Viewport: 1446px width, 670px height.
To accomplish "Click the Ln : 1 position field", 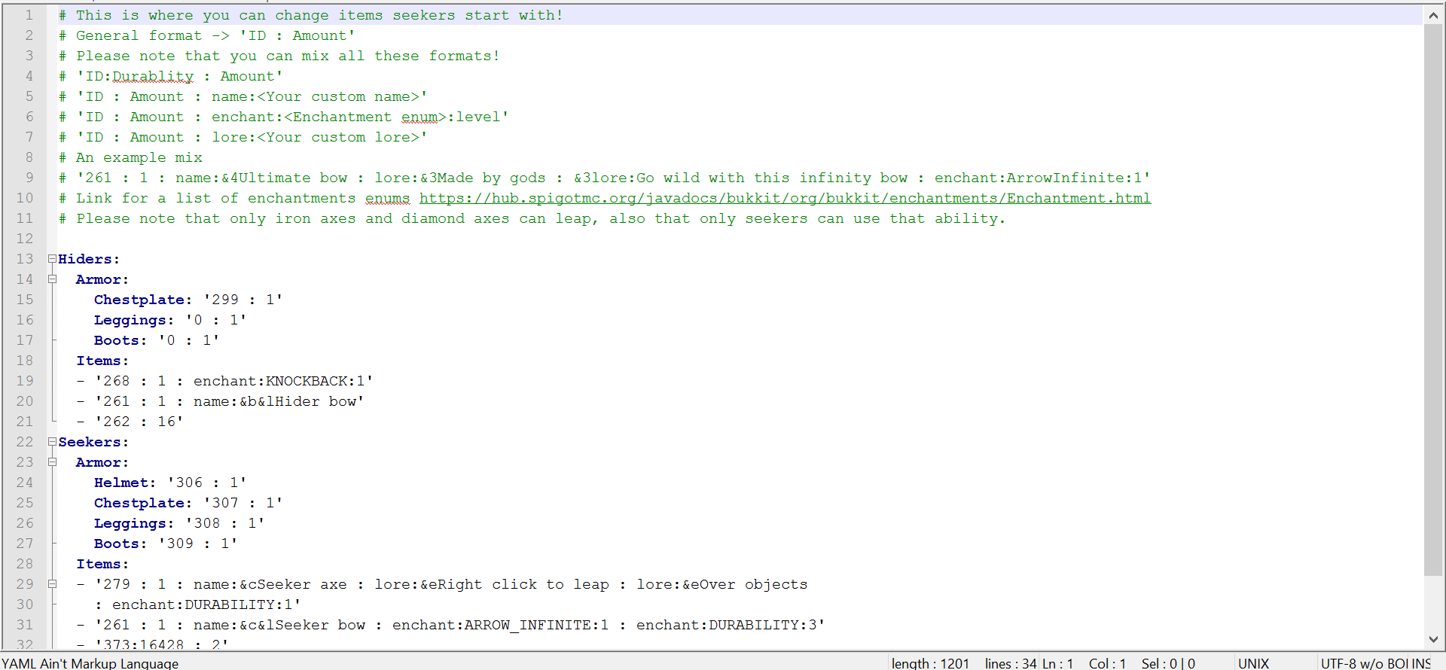I will click(1057, 663).
